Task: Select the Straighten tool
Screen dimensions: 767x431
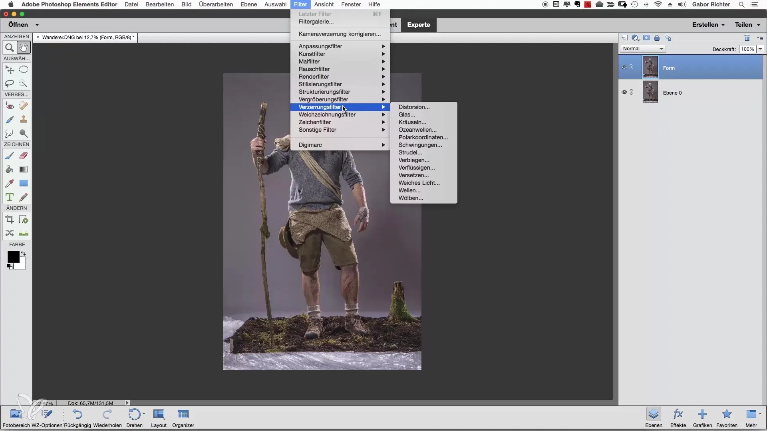Action: 24,233
